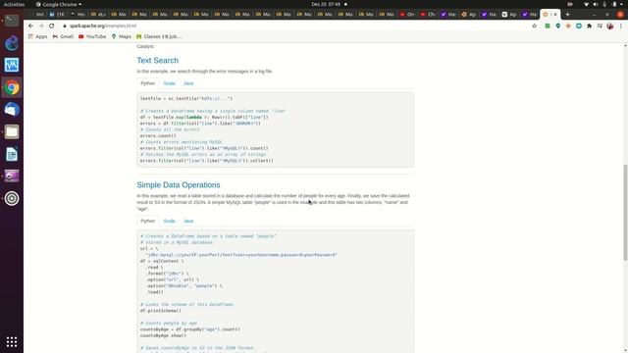The image size is (628, 353).
Task: Launch LibreOffice Writer from the dock
Action: coord(12,154)
